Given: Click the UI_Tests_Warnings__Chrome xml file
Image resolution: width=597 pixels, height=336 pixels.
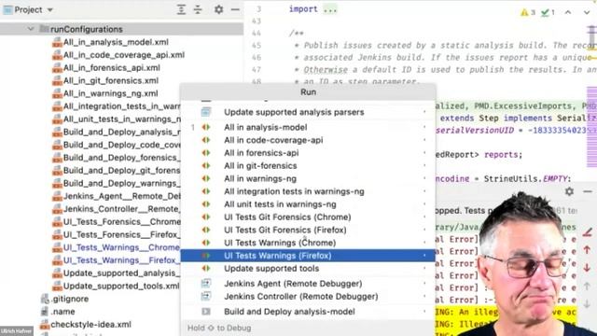Looking at the screenshot, I should [x=121, y=247].
